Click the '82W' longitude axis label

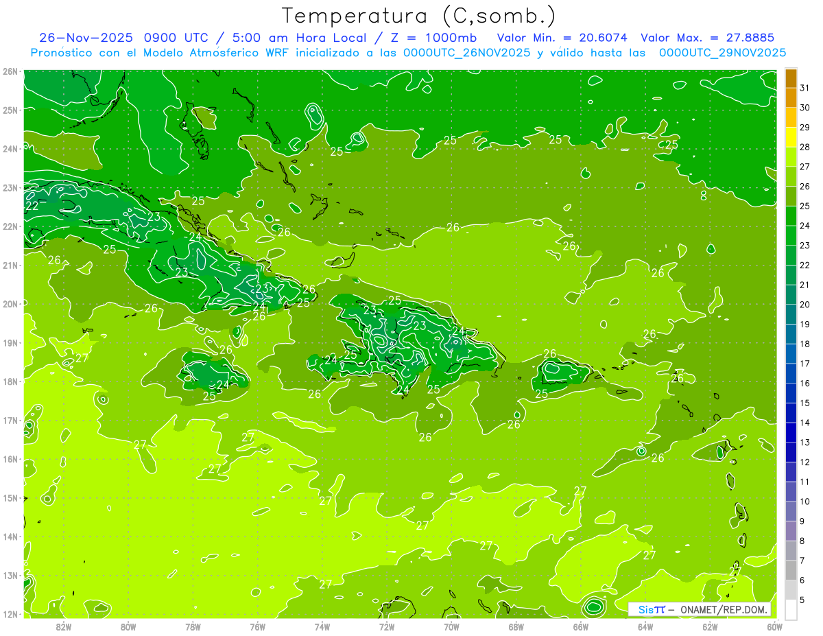(64, 627)
